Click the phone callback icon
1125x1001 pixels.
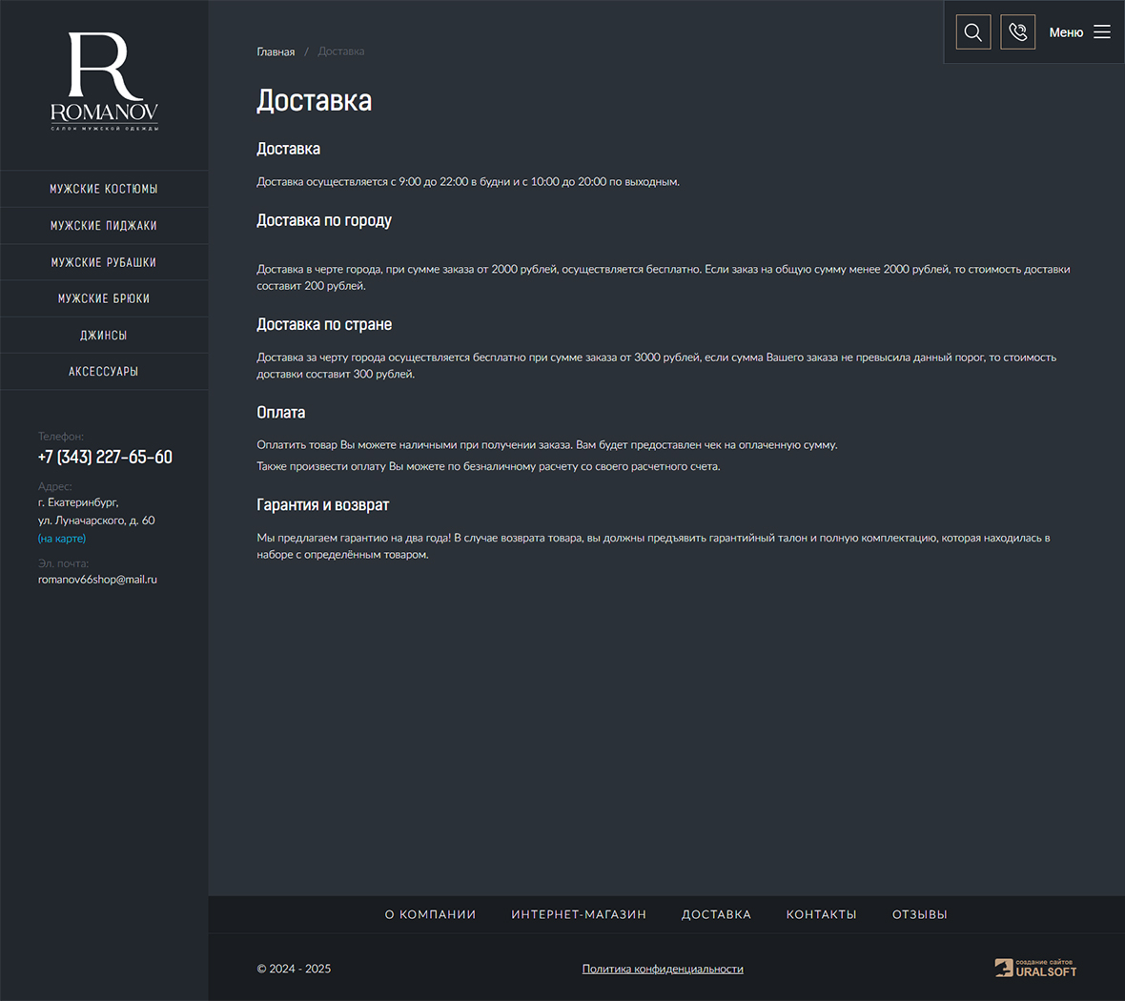point(1017,32)
